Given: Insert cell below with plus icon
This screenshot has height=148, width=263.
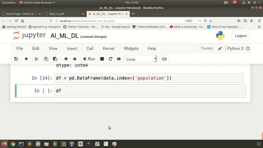Looking at the screenshot, I should pyautogui.click(x=26, y=59).
